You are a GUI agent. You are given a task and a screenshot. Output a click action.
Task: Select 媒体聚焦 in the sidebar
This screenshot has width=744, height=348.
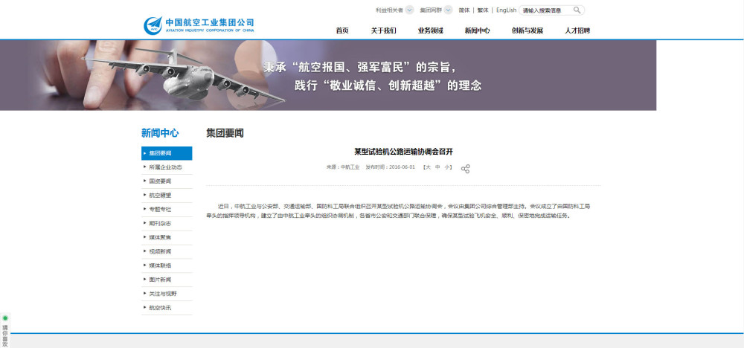(x=167, y=237)
